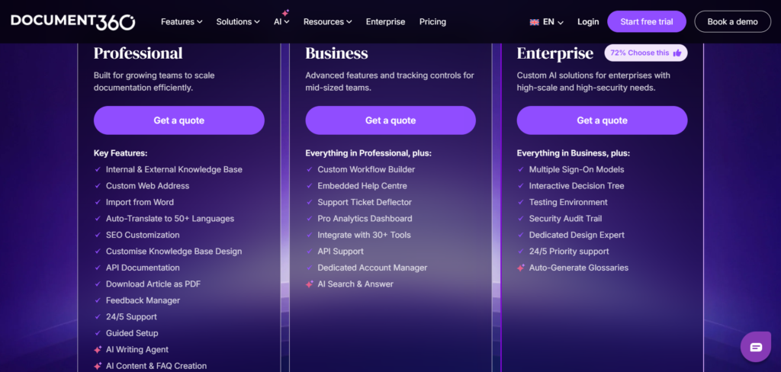Click SEO Customization feature
Viewport: 781px width, 372px height.
[x=143, y=235]
